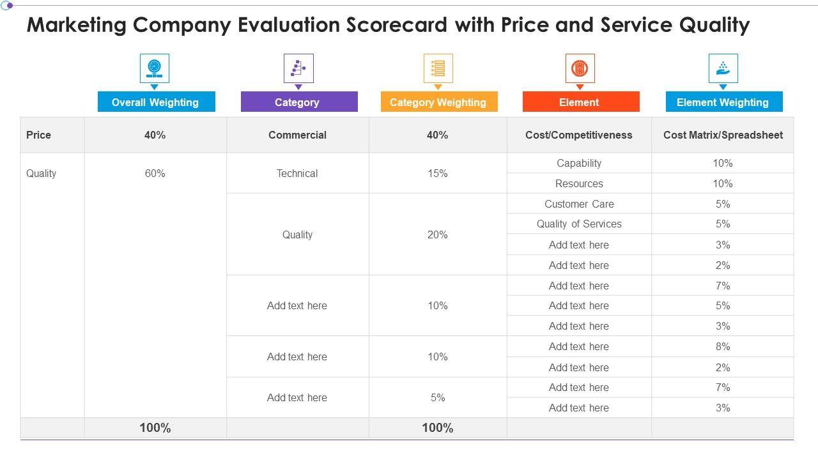Select the round orange icon above Element
This screenshot has height=460, width=818.
[580, 68]
